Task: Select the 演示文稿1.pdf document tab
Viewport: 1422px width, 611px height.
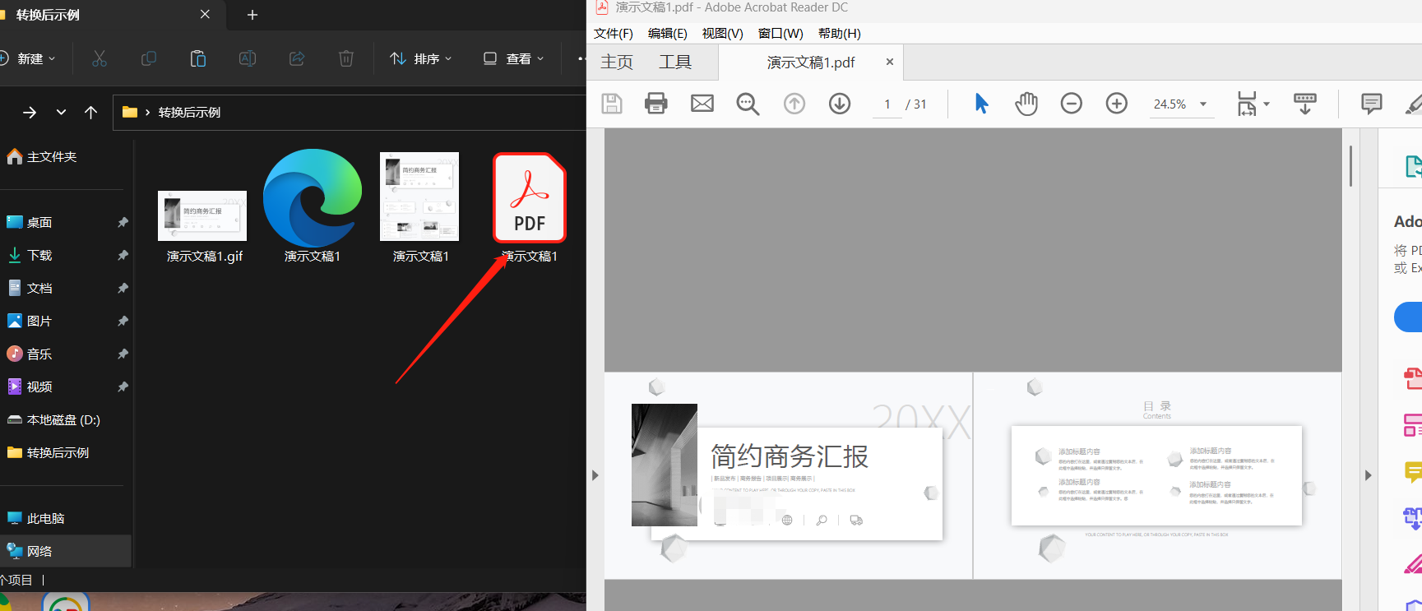Action: coord(811,62)
